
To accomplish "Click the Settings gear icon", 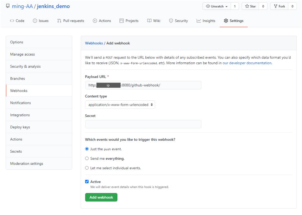I will coord(226,20).
